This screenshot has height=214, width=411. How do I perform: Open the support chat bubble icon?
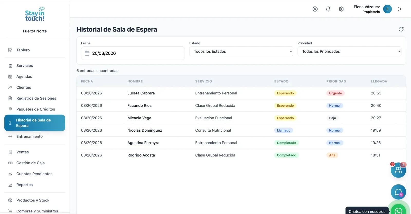click(398, 192)
